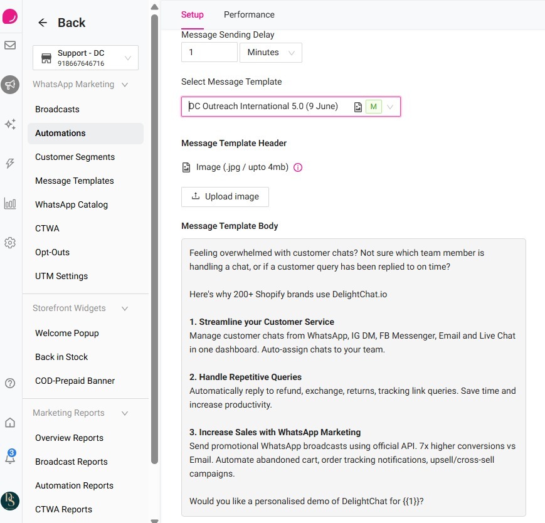Select Automations menu item

pos(85,133)
